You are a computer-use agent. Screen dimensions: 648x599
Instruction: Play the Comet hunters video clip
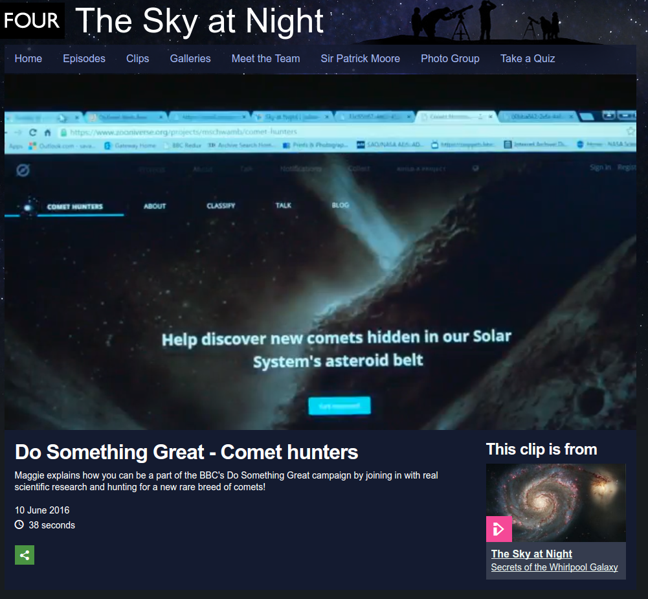[320, 252]
